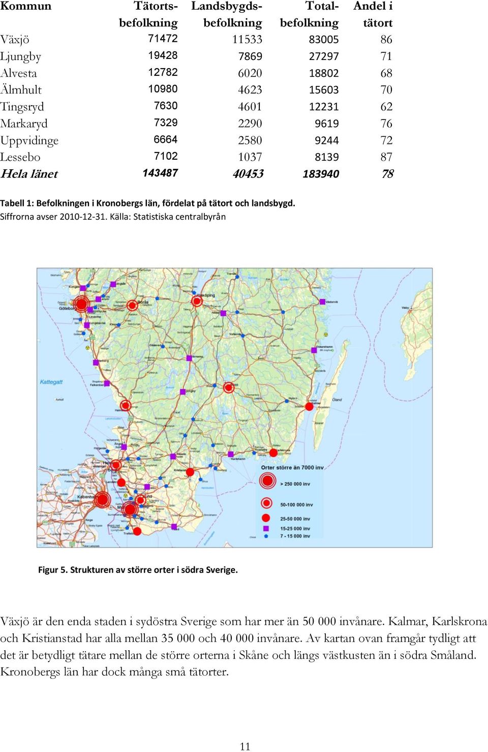The image size is (488, 752).
Task: Click the 'Tabell 1' caption line
Action: pos(147,203)
